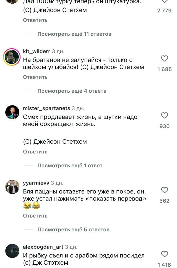
Task: Like yyarmievv's comment with the heart
Action: click(165, 190)
